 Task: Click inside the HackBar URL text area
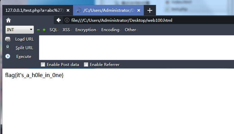coord(135,47)
